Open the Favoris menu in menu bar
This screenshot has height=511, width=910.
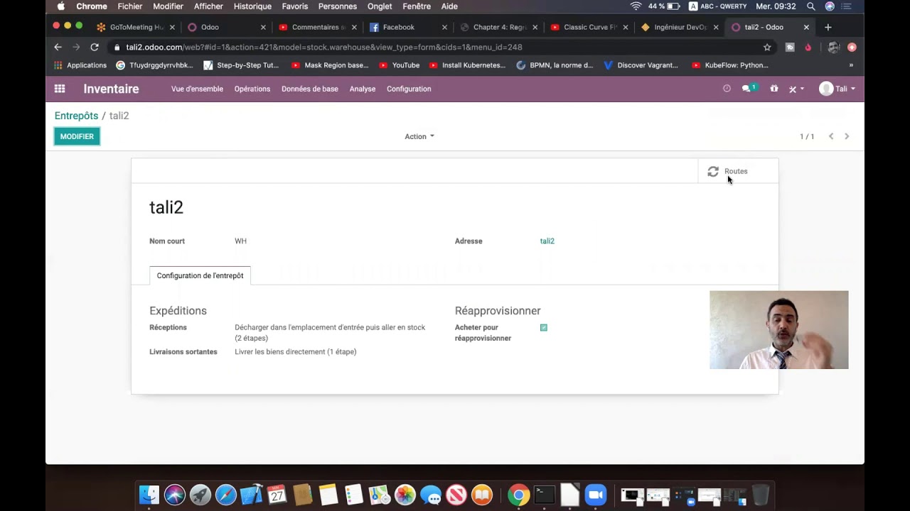295,6
